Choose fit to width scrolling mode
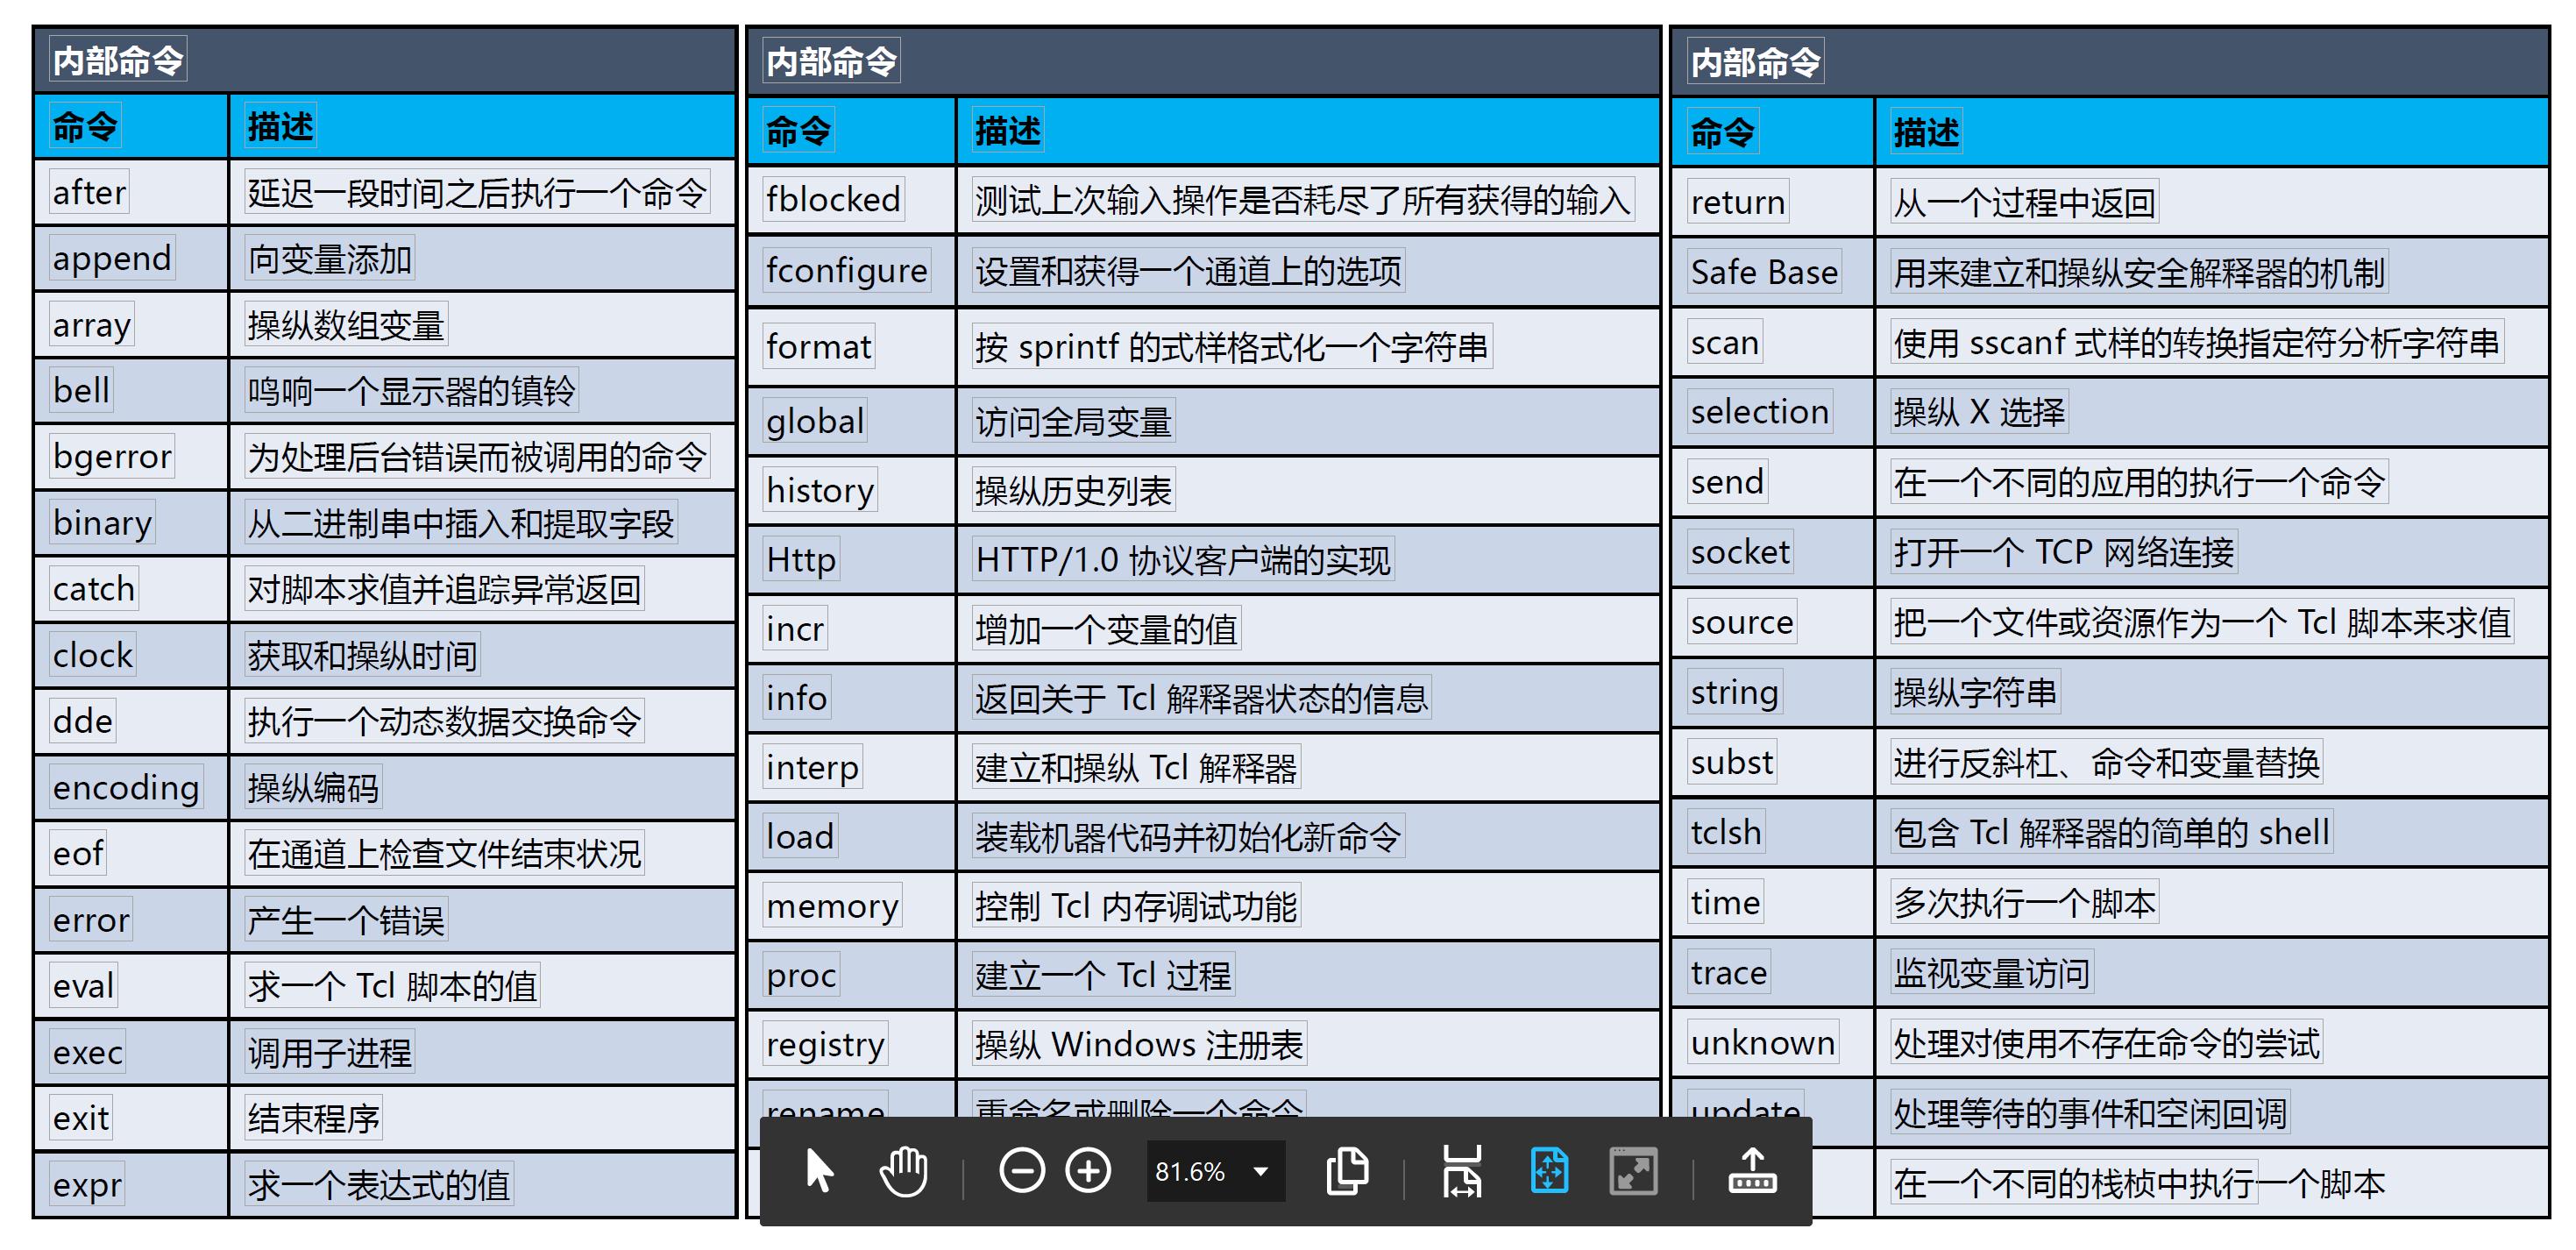 click(1462, 1171)
